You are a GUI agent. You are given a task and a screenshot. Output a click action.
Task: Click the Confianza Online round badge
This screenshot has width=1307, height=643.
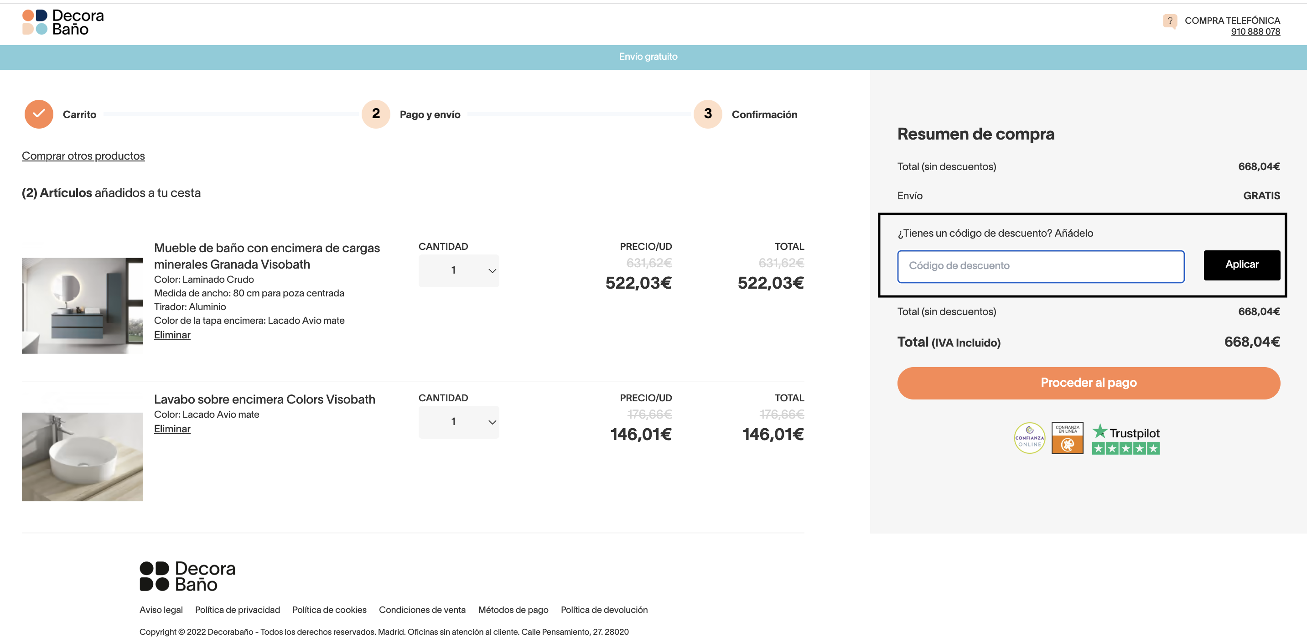(x=1029, y=437)
